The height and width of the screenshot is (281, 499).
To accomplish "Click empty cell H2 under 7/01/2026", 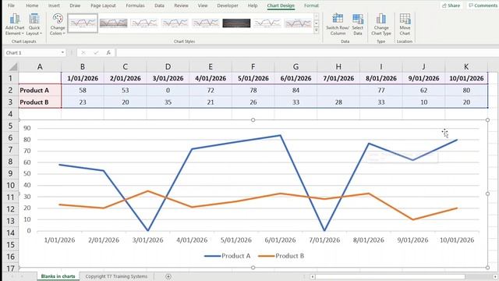I will coord(338,91).
